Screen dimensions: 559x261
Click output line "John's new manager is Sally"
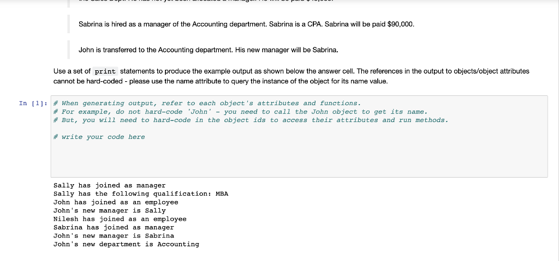(x=109, y=211)
